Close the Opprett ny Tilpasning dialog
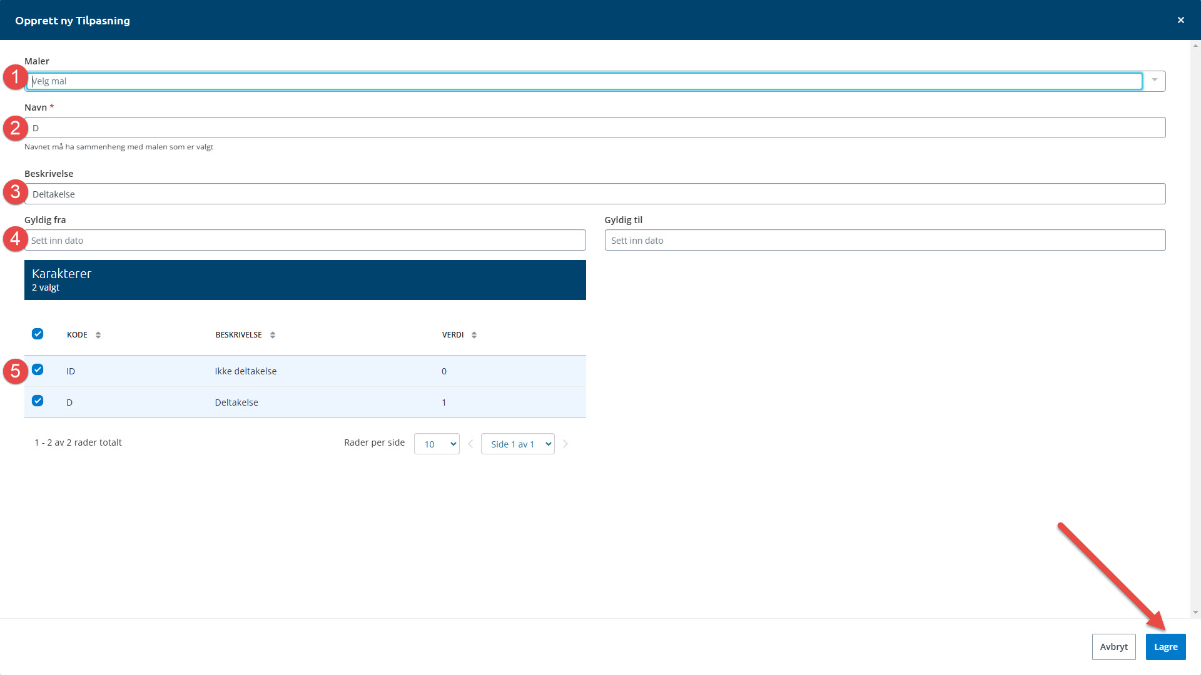Image resolution: width=1201 pixels, height=675 pixels. [x=1180, y=20]
